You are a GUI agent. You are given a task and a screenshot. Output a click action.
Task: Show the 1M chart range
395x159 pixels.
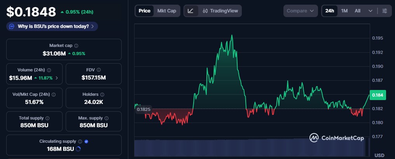click(344, 11)
